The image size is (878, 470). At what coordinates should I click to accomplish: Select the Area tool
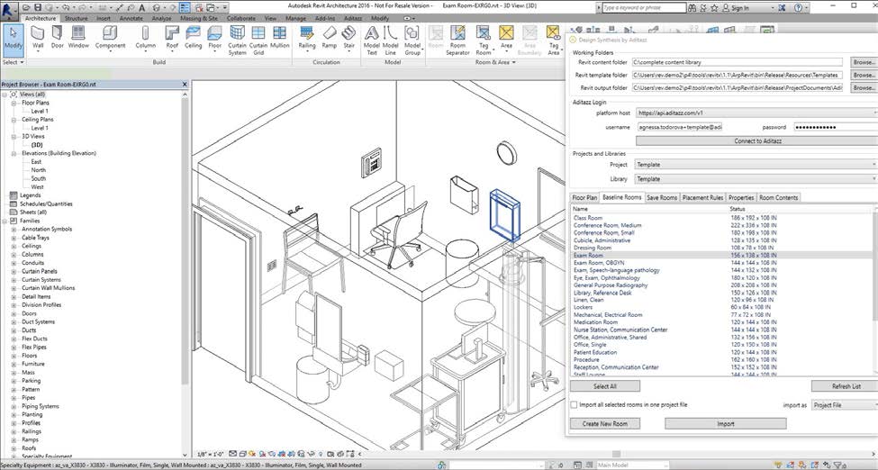(x=506, y=38)
